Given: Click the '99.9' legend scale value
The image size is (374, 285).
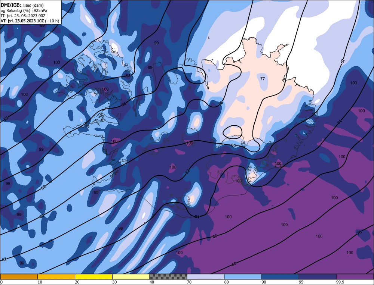Looking at the screenshot, I should (340, 282).
